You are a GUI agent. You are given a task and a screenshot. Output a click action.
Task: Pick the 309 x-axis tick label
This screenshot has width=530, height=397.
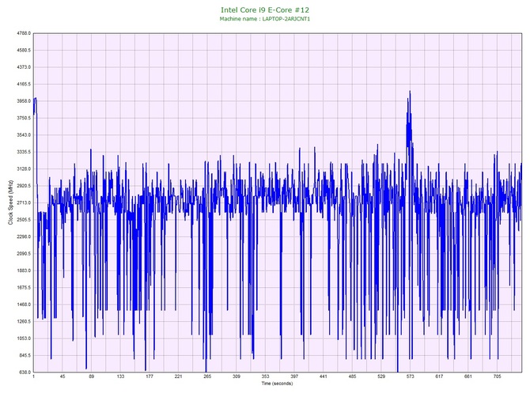pos(237,376)
